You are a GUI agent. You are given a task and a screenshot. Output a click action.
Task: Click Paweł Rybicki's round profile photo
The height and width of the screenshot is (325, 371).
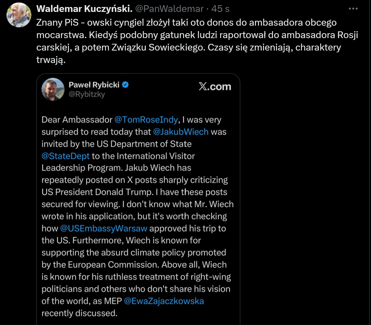coord(53,89)
